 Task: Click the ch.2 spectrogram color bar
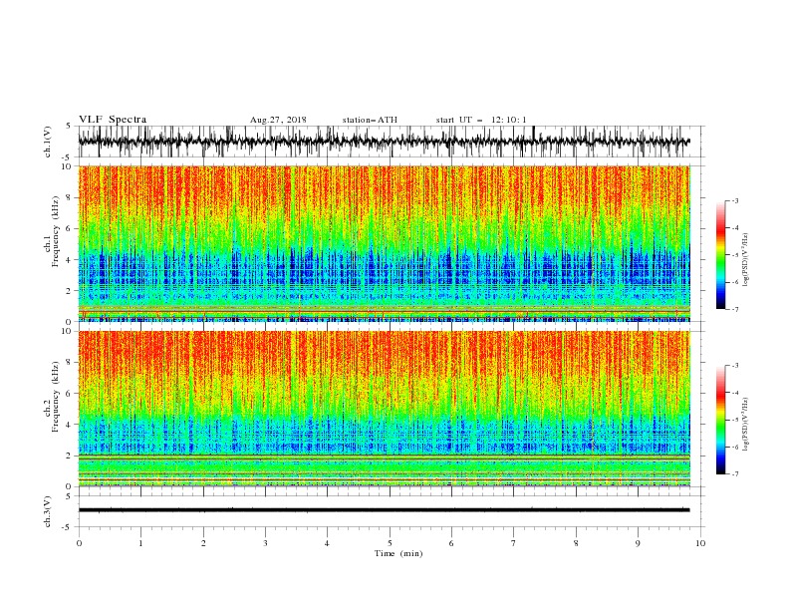[720, 420]
